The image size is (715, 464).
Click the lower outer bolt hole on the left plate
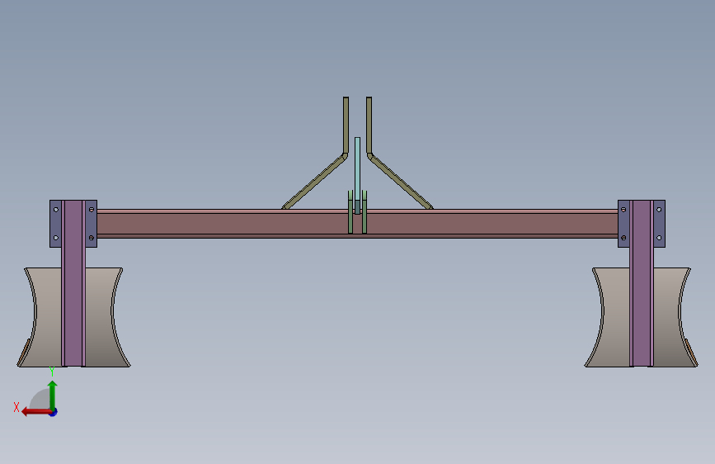pos(56,238)
